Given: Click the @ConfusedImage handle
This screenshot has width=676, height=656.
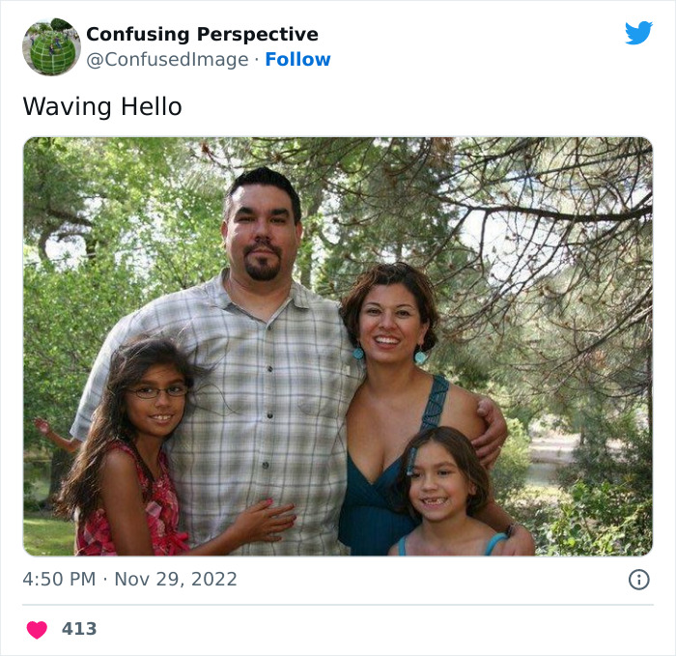Looking at the screenshot, I should (170, 60).
